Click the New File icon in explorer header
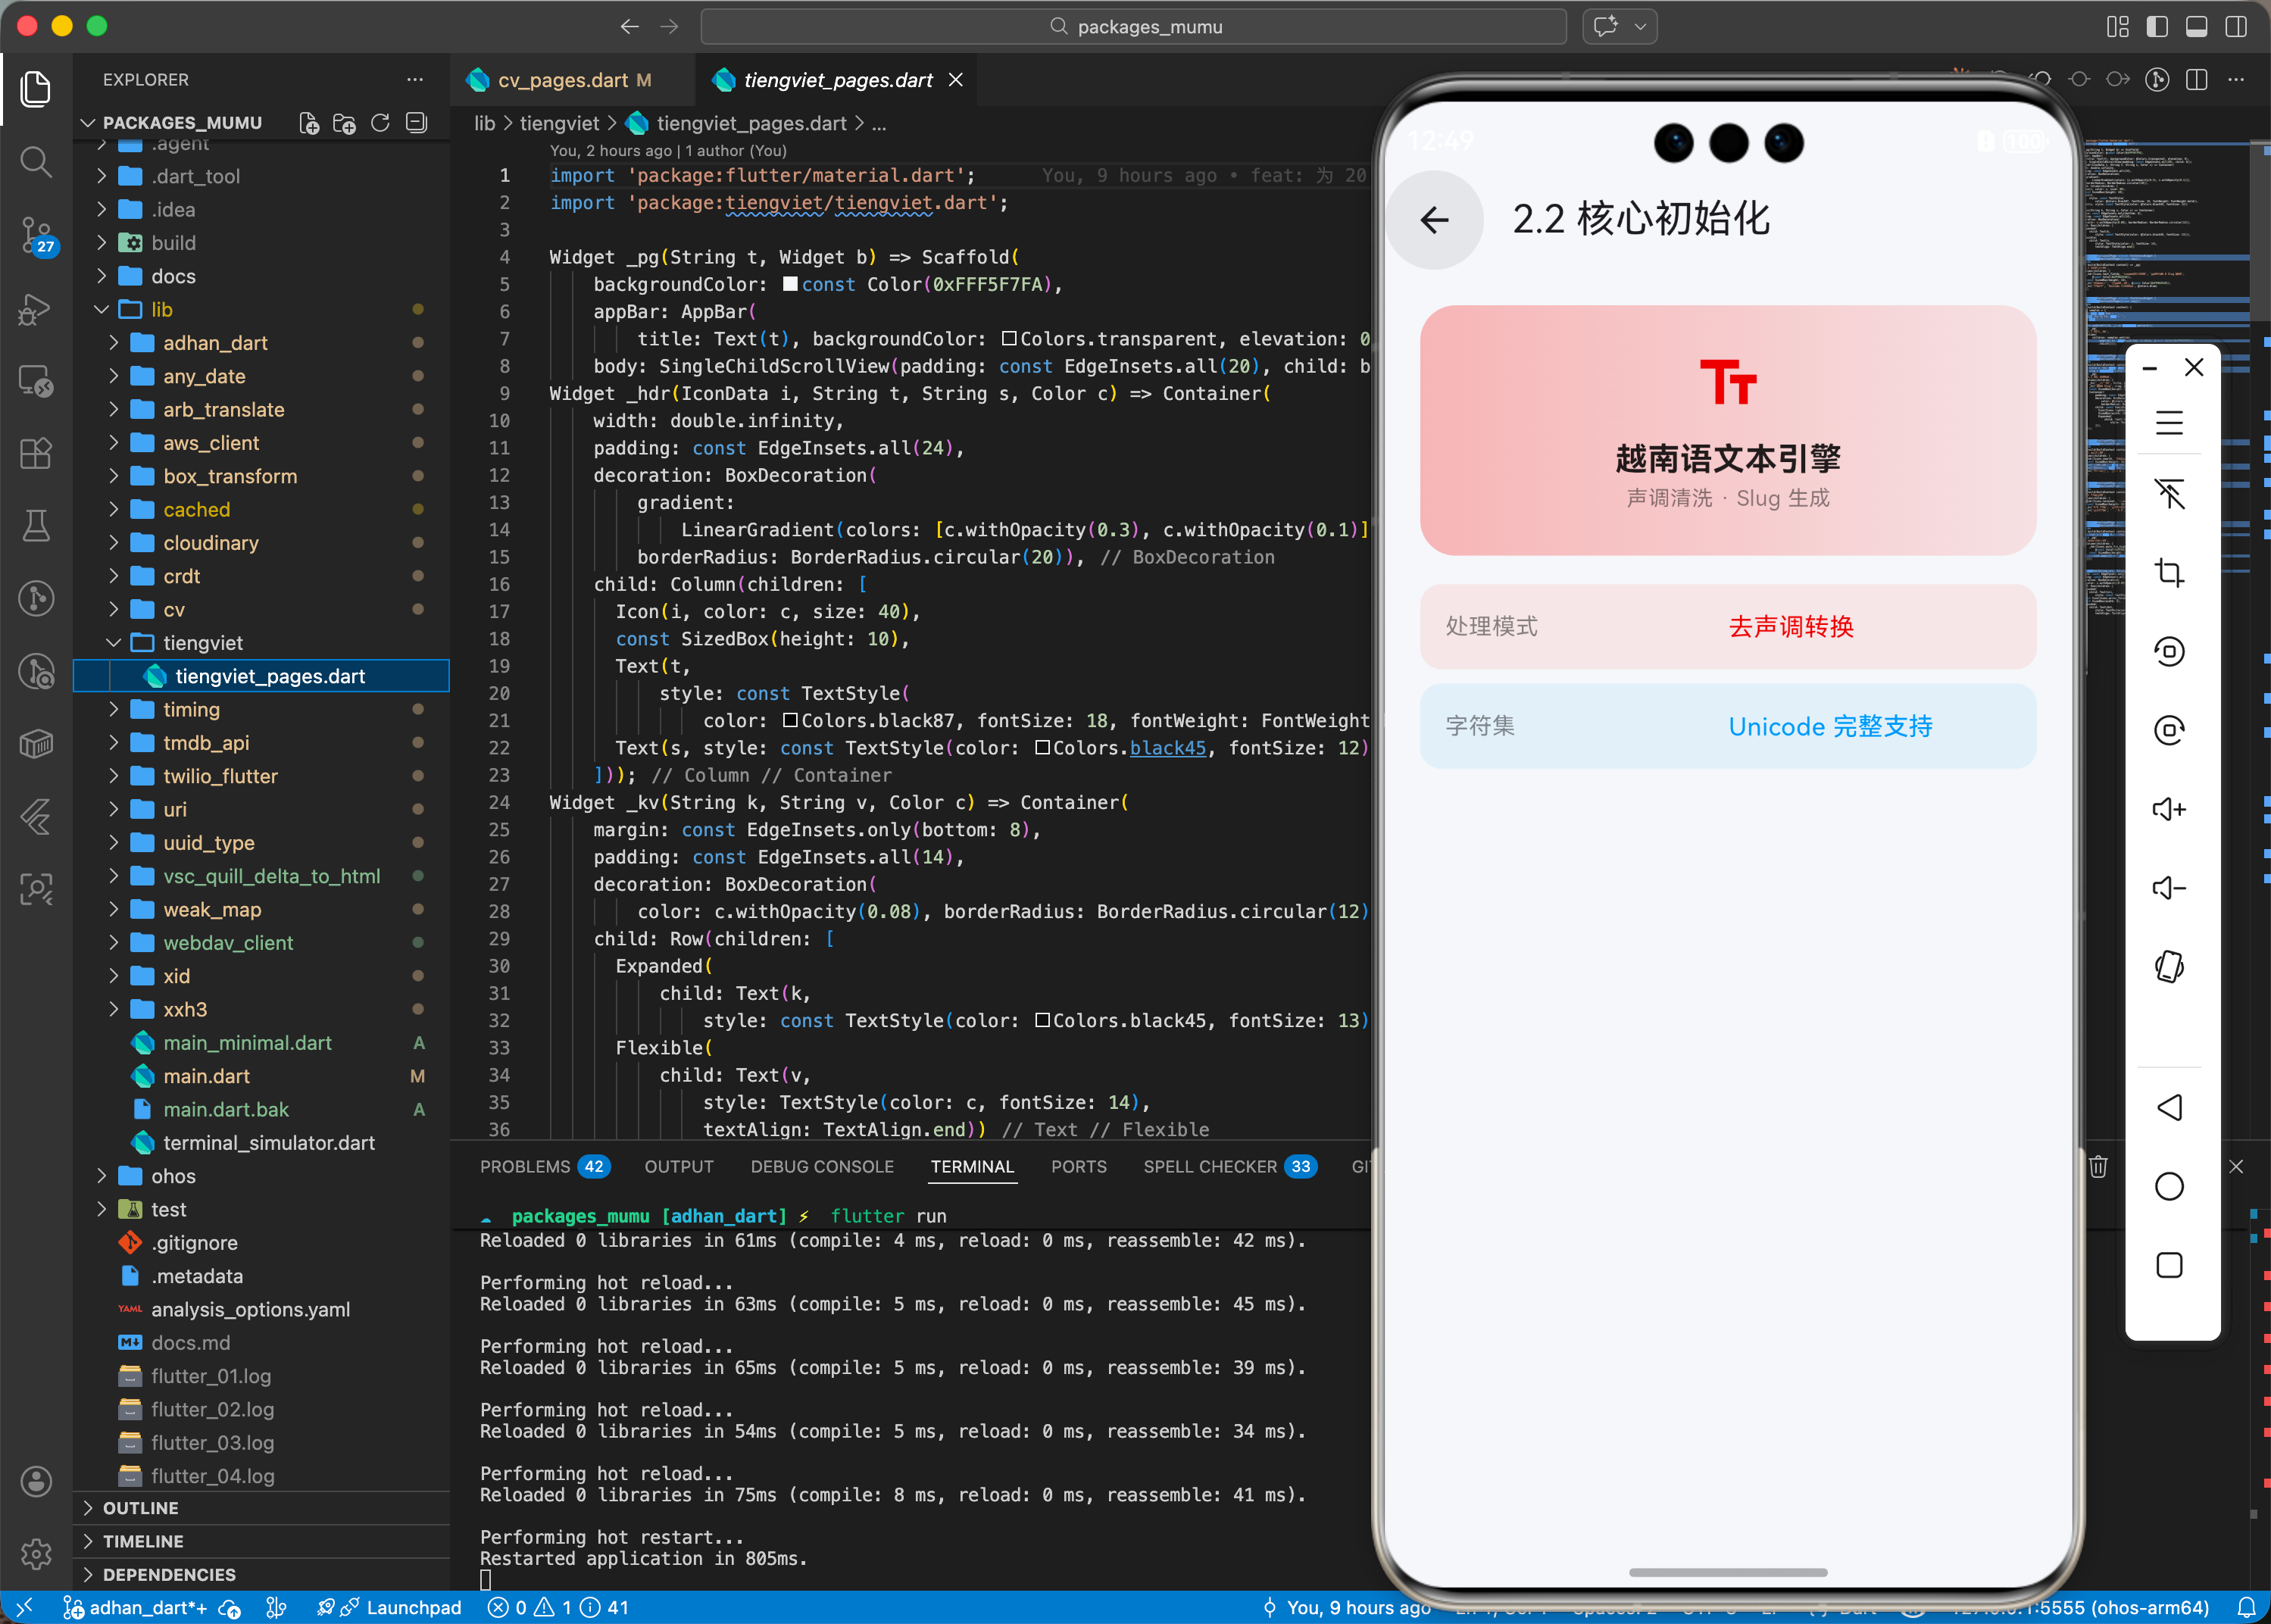The width and height of the screenshot is (2271, 1624). pyautogui.click(x=309, y=123)
